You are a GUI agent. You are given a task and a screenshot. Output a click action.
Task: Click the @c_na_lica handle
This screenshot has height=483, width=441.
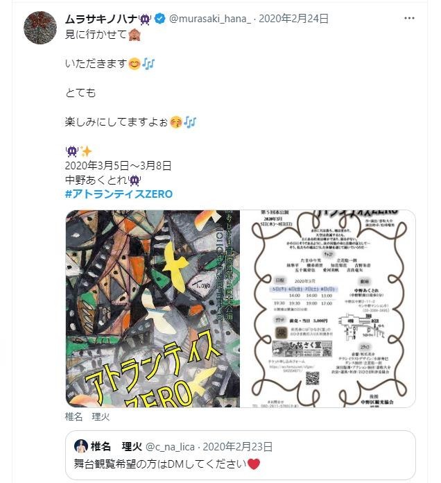pos(170,447)
